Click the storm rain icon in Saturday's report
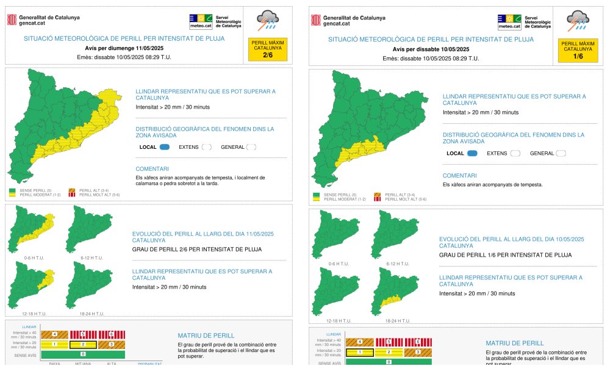The width and height of the screenshot is (610, 366). coord(578,21)
